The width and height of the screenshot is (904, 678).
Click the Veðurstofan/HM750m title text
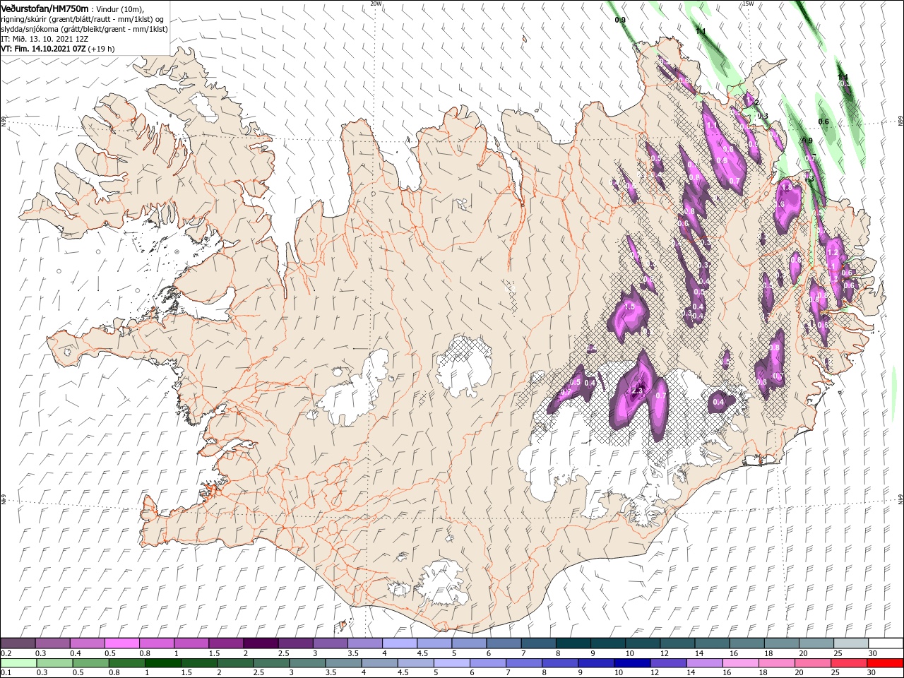click(x=44, y=8)
